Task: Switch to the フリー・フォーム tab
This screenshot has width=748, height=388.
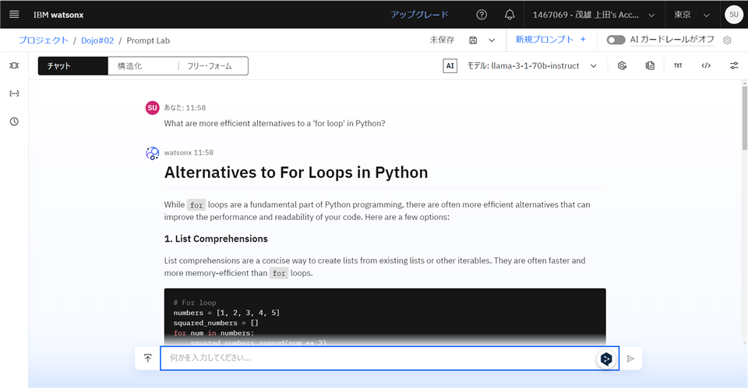Action: click(213, 66)
